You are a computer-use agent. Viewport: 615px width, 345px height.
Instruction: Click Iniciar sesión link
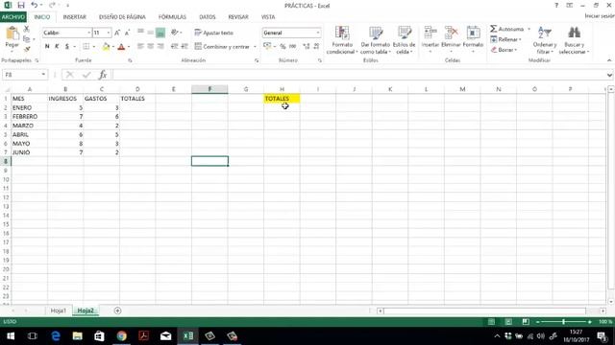click(600, 16)
